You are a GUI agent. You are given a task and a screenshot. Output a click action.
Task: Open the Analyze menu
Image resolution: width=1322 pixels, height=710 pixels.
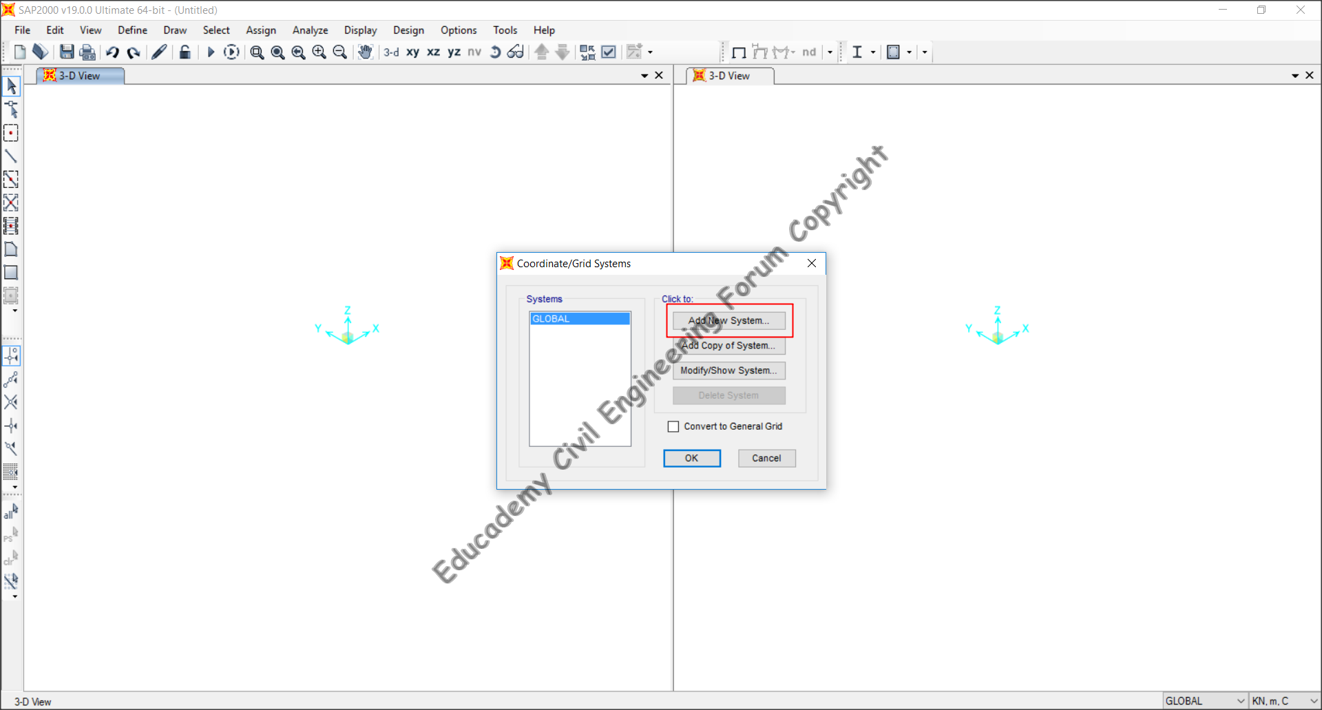[310, 30]
